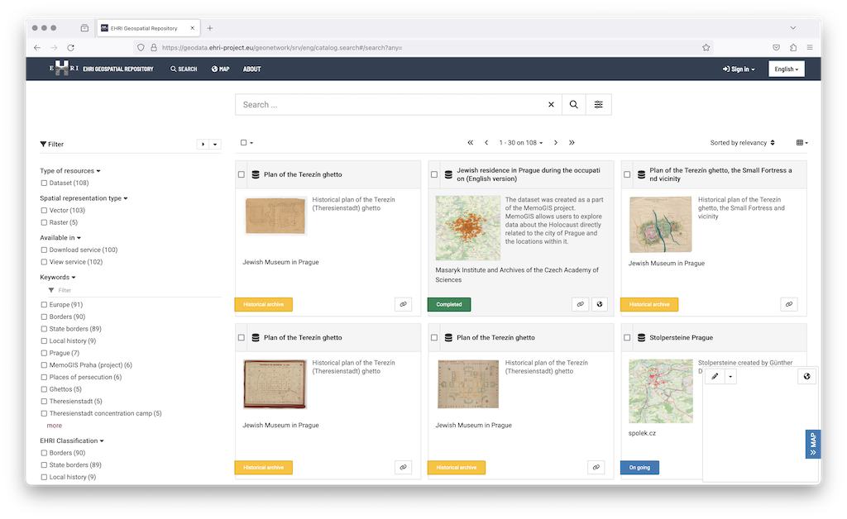
Task: Open Stolpersteine Prague record title
Action: [681, 338]
